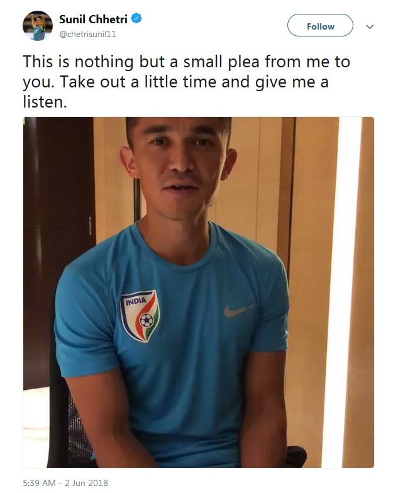
Task: Click the blue verified badge
Action: pyautogui.click(x=136, y=19)
